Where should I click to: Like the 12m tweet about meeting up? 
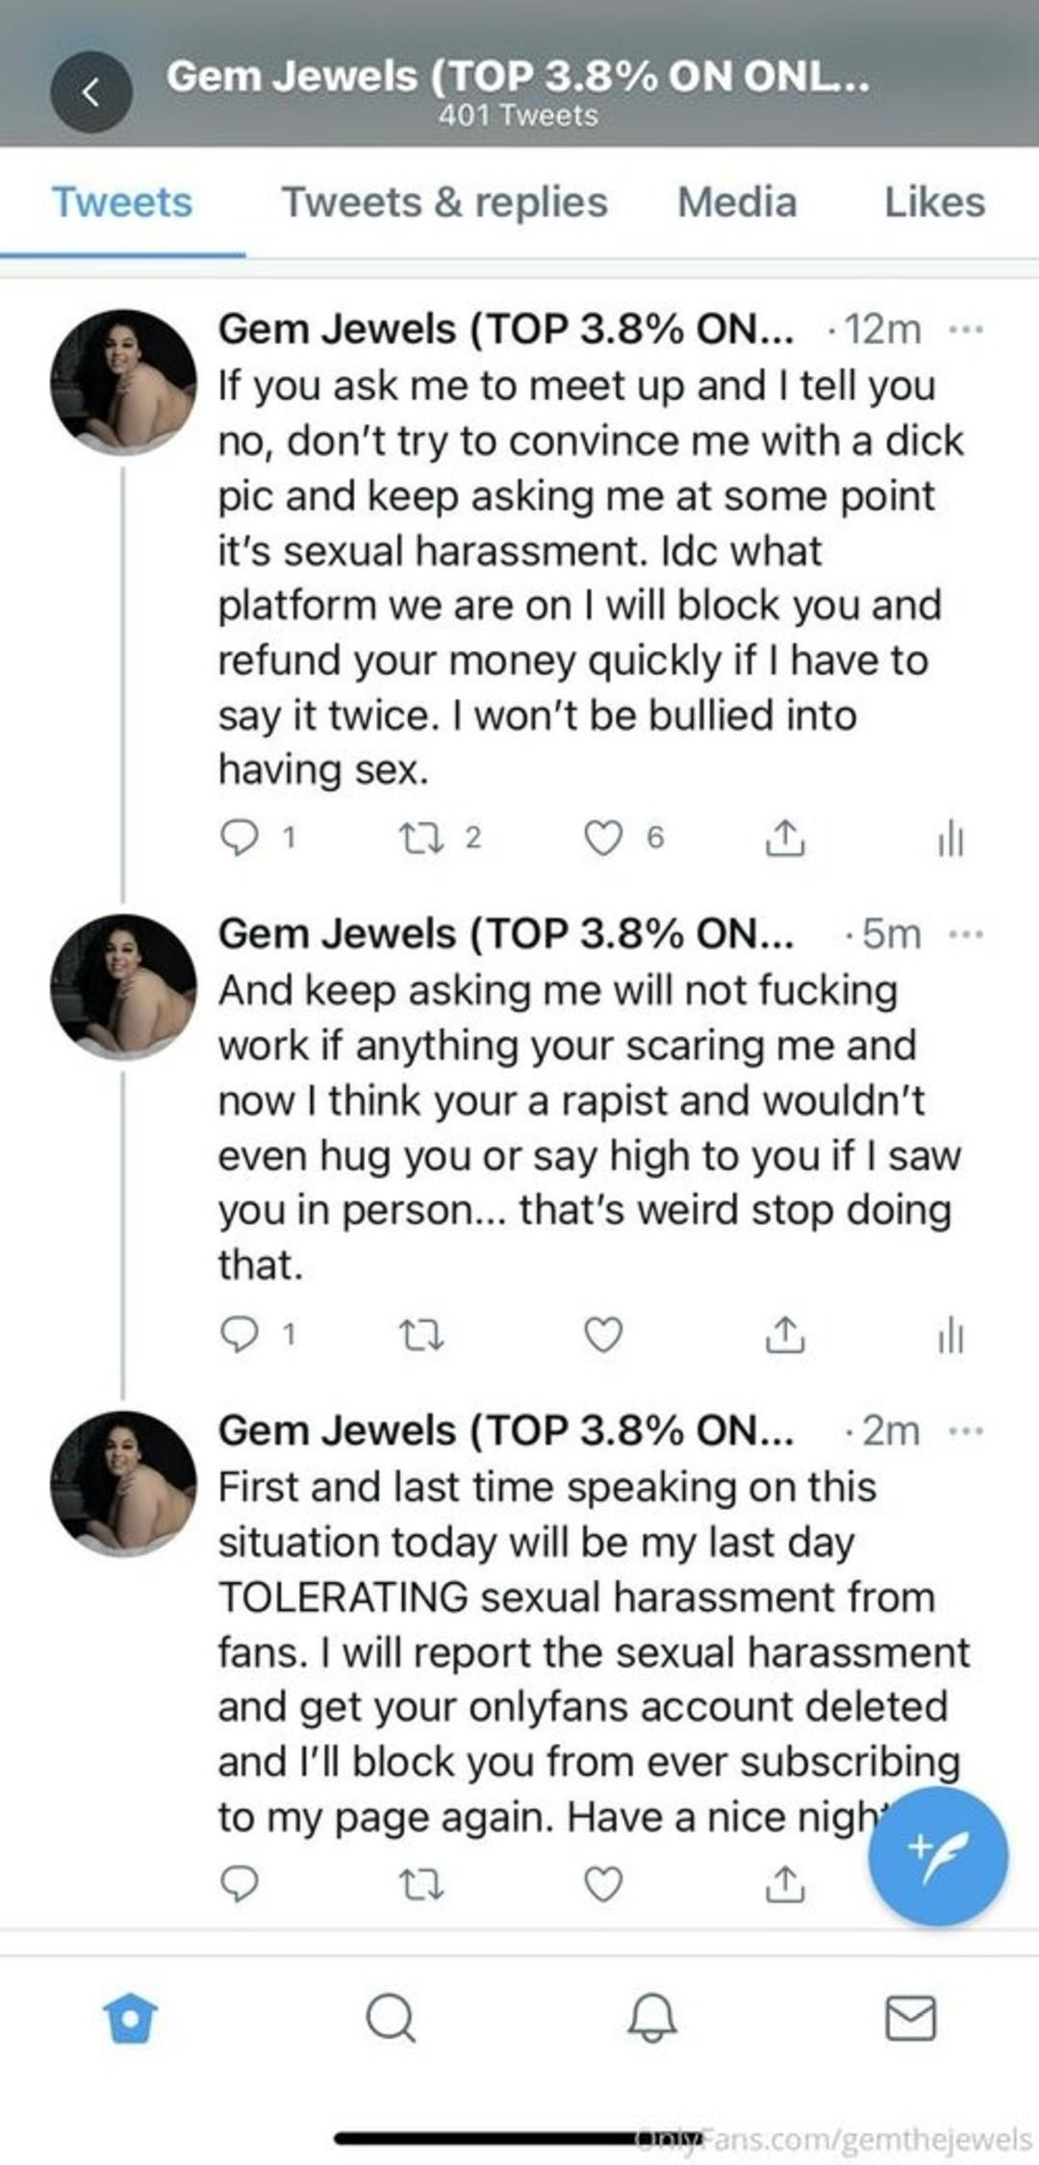[603, 838]
